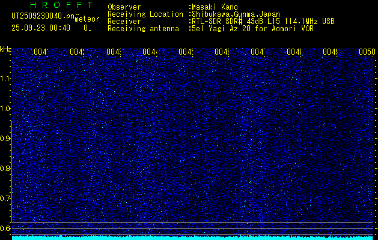Click frequency label 1.0 kHz

point(5,109)
